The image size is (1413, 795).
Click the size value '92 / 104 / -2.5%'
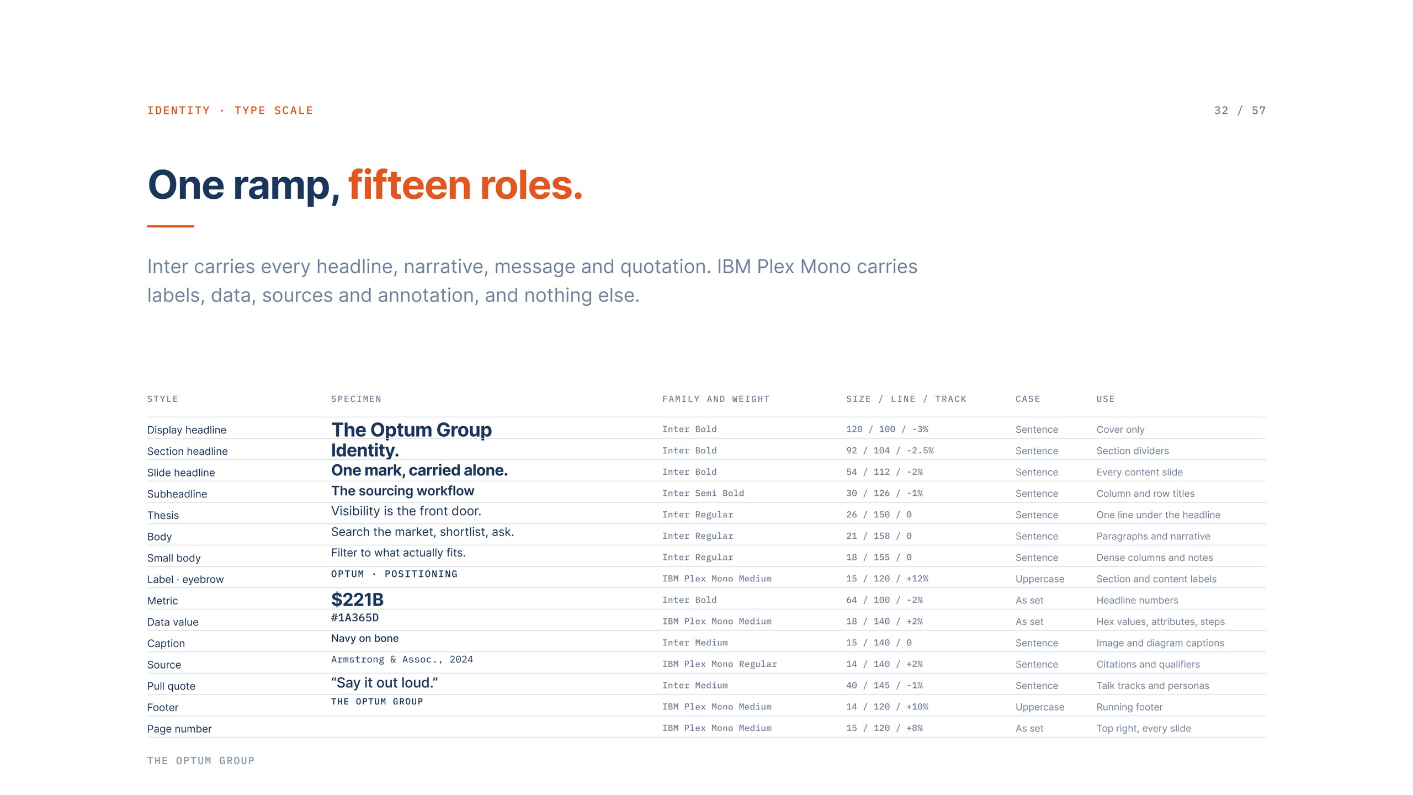click(890, 451)
